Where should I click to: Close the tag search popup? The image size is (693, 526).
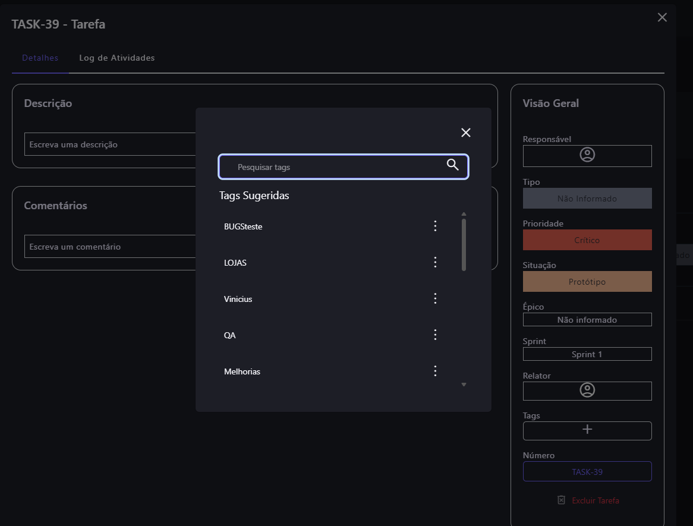466,133
